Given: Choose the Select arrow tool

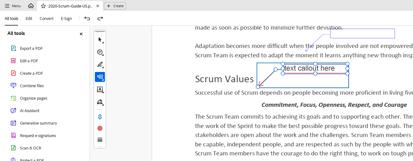Looking at the screenshot, I should click(x=100, y=40).
